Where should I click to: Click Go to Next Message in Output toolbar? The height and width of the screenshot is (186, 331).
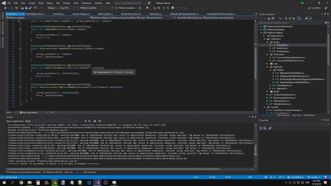[89, 121]
